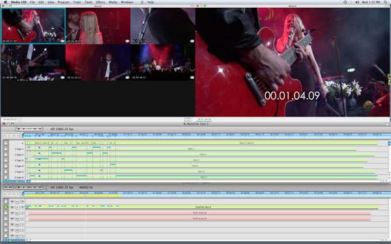
Task: Toggle the speaker icon on A1 track
Action: (12, 213)
